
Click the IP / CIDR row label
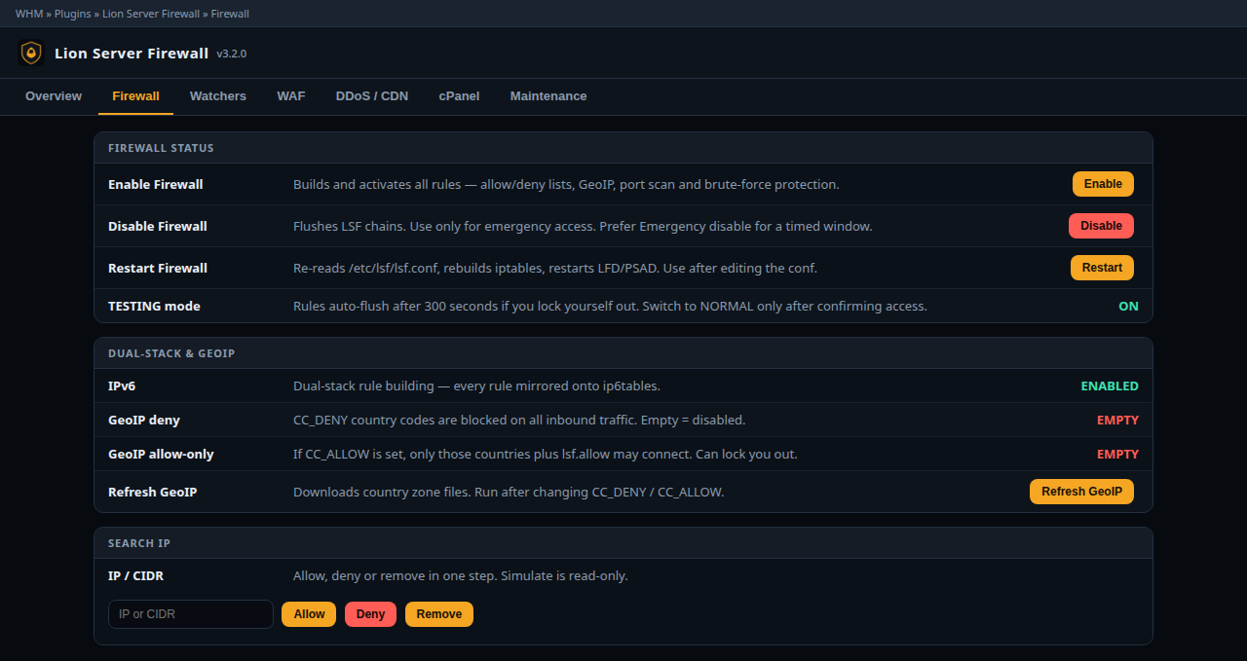click(135, 575)
